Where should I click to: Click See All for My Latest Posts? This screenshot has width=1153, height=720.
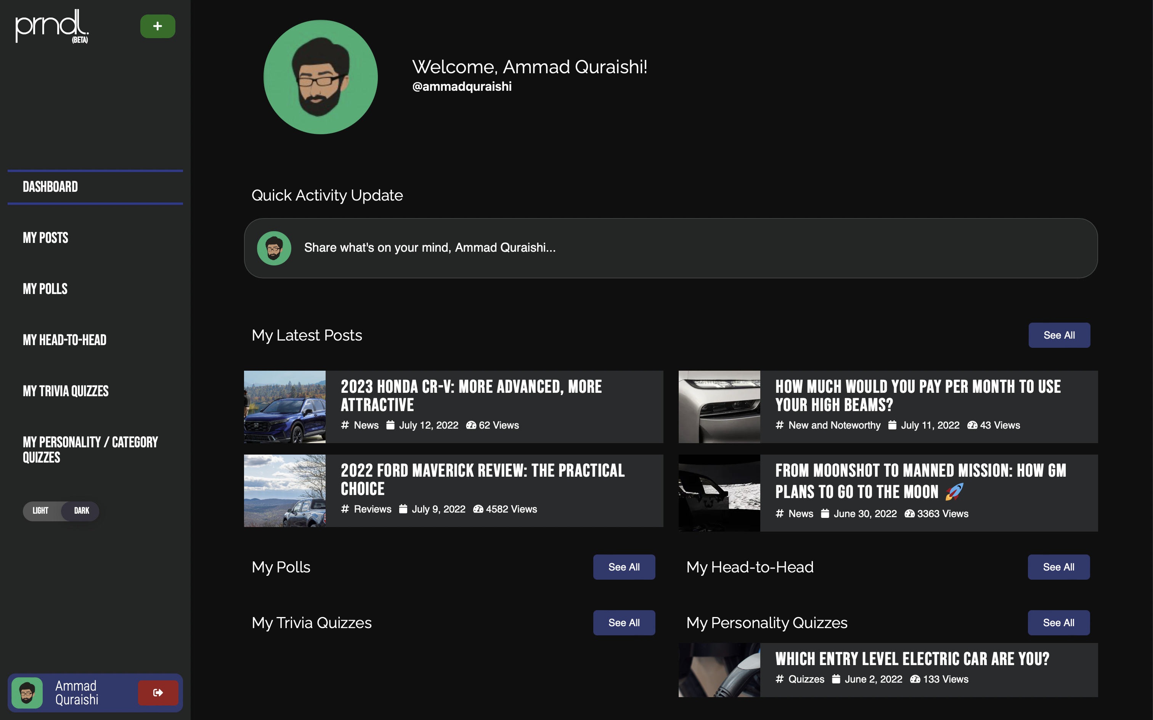click(1059, 335)
